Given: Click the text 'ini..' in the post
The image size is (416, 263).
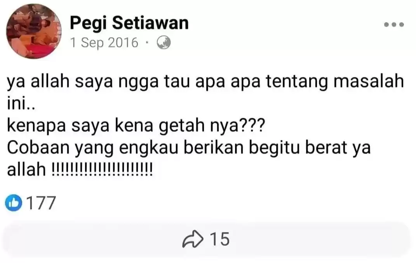Looking at the screenshot, I should [21, 104].
